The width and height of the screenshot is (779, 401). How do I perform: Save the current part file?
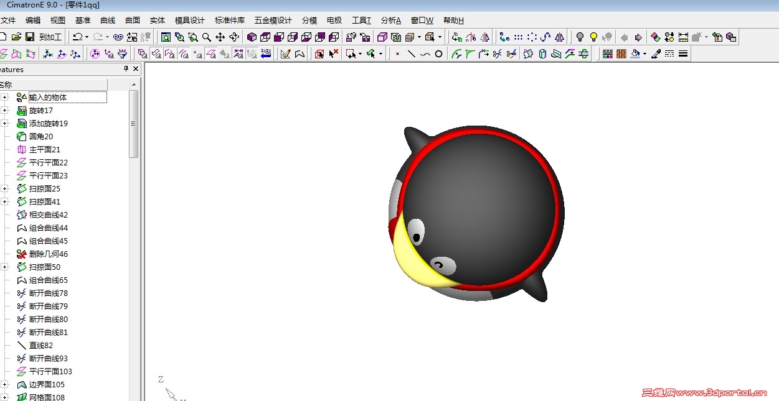30,37
